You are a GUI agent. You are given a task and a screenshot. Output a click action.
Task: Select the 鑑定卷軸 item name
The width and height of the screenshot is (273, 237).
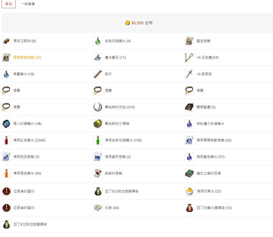click(203, 41)
